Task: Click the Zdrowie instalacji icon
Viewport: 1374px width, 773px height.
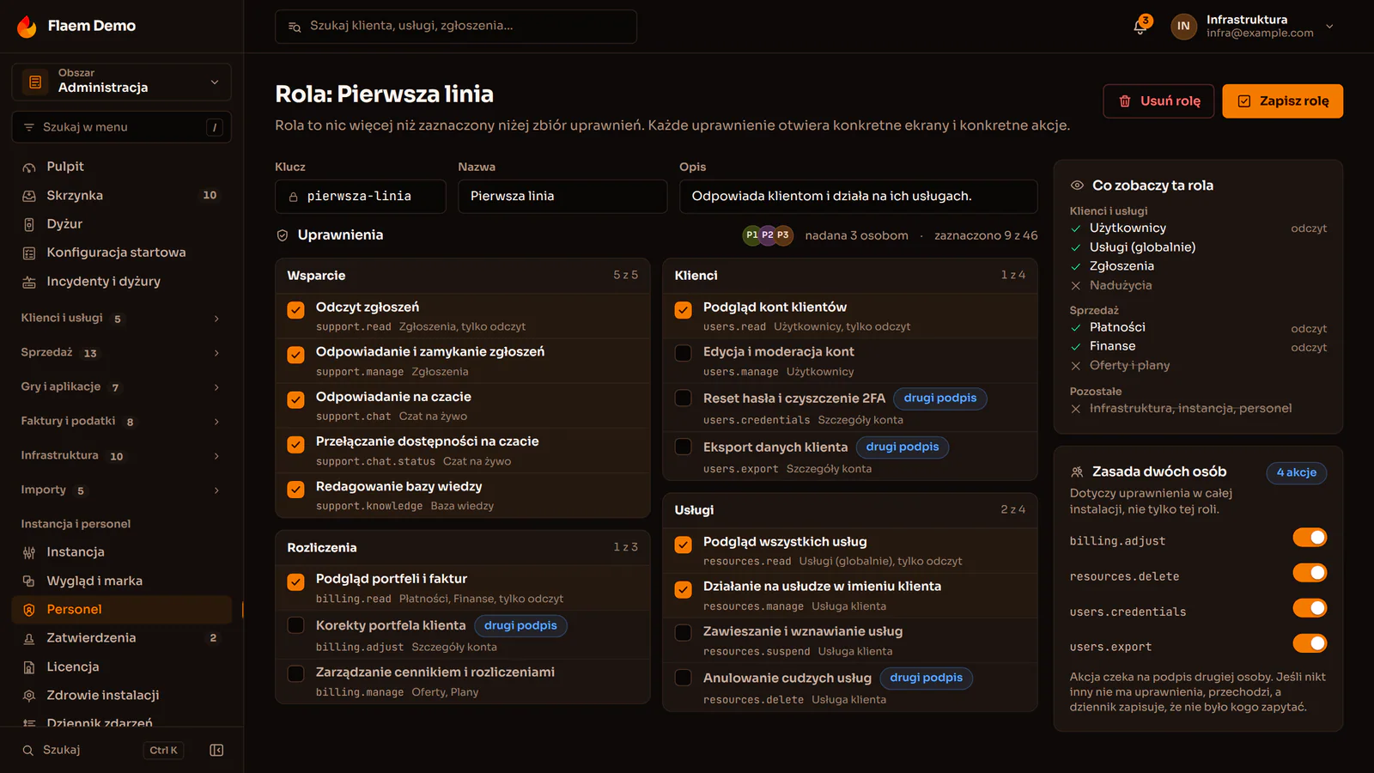Action: coord(29,696)
